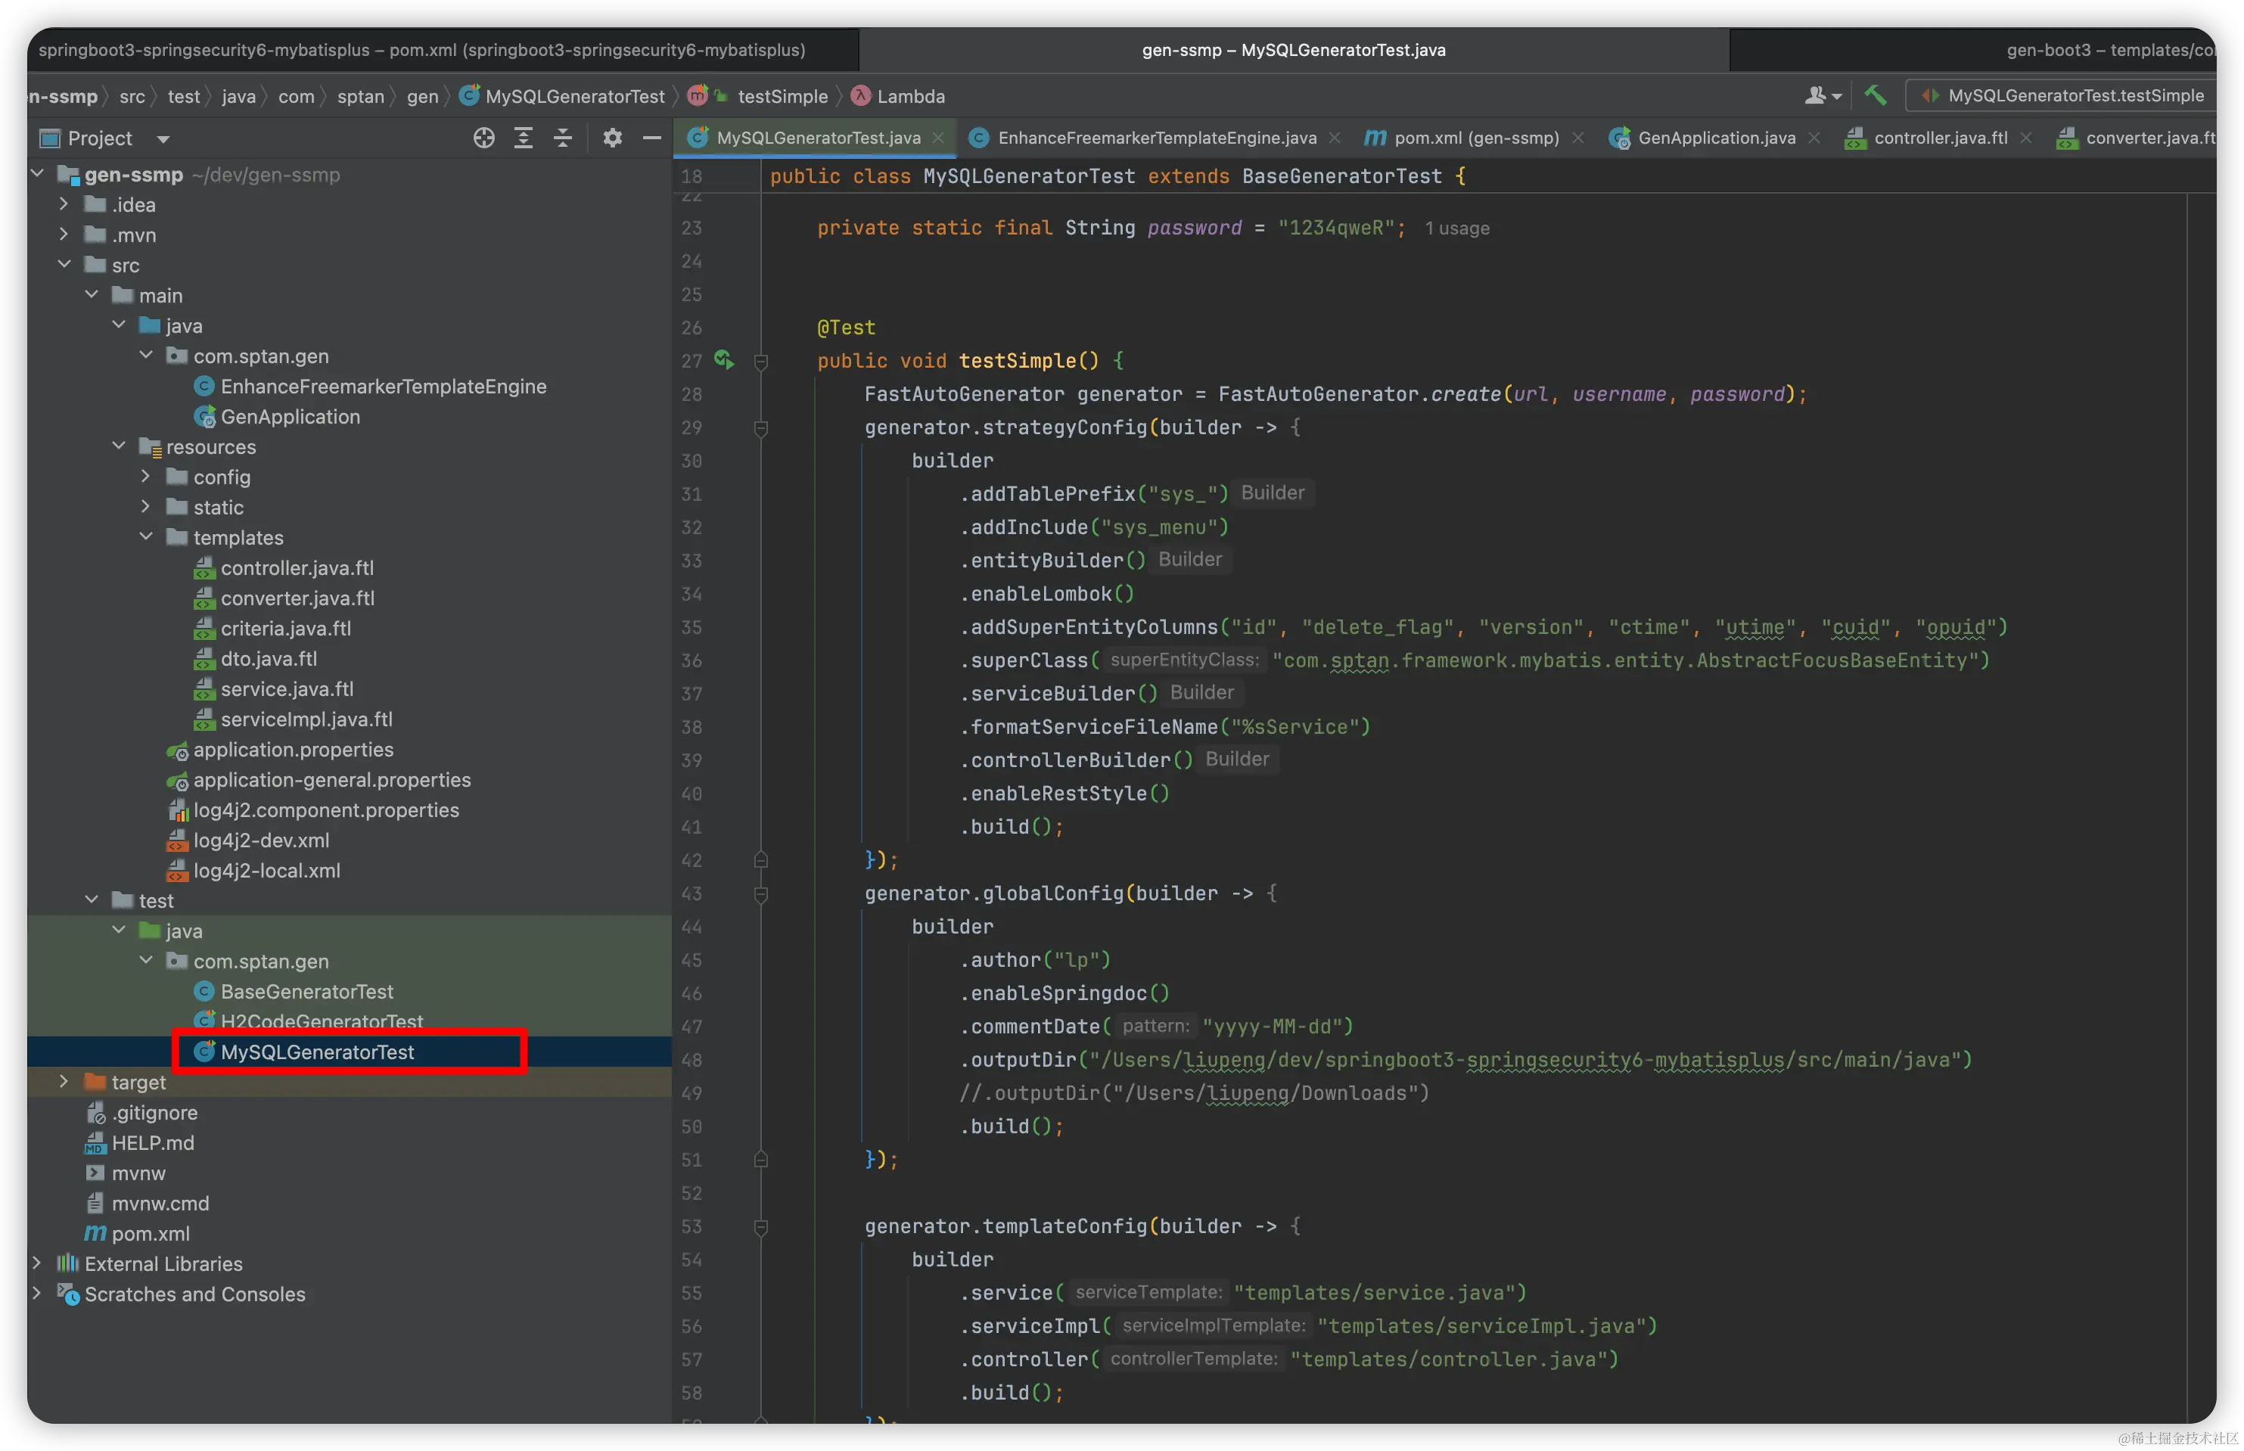
Task: Expand the .mvn folder
Action: point(64,234)
